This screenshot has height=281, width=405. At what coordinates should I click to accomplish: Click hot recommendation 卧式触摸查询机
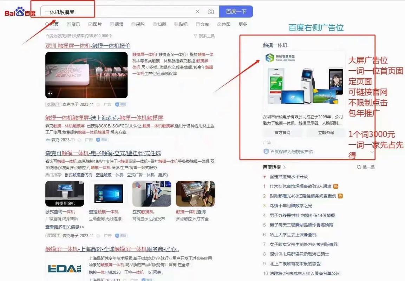pyautogui.click(x=78, y=175)
